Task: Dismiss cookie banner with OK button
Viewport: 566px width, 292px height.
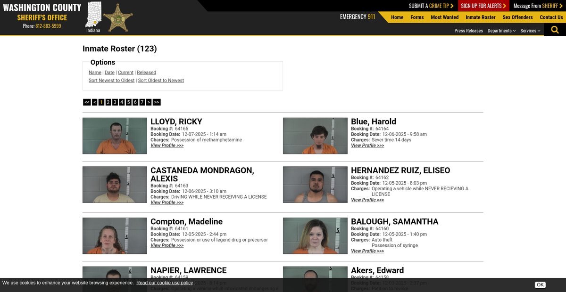Action: pyautogui.click(x=540, y=284)
